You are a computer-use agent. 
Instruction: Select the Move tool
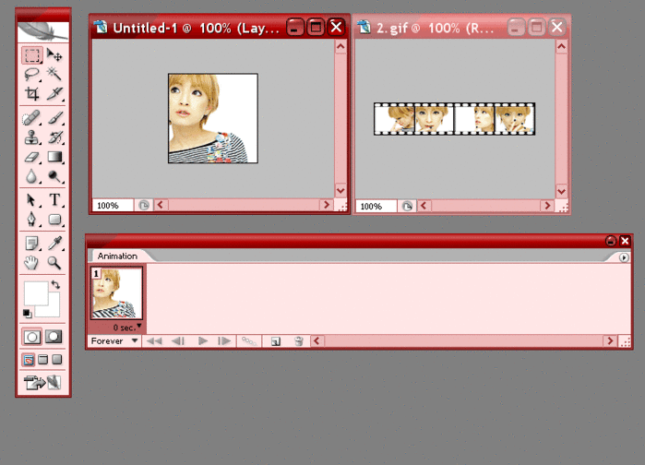click(54, 55)
